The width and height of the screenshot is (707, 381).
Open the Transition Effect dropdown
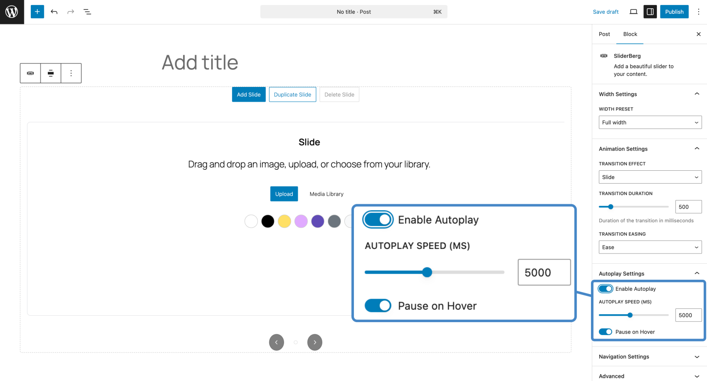click(650, 177)
